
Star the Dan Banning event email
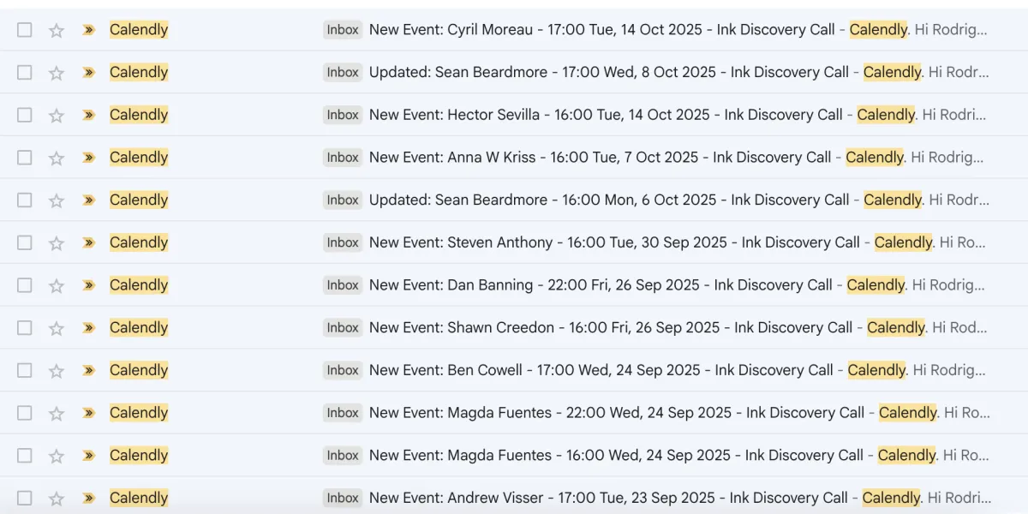[x=57, y=285]
